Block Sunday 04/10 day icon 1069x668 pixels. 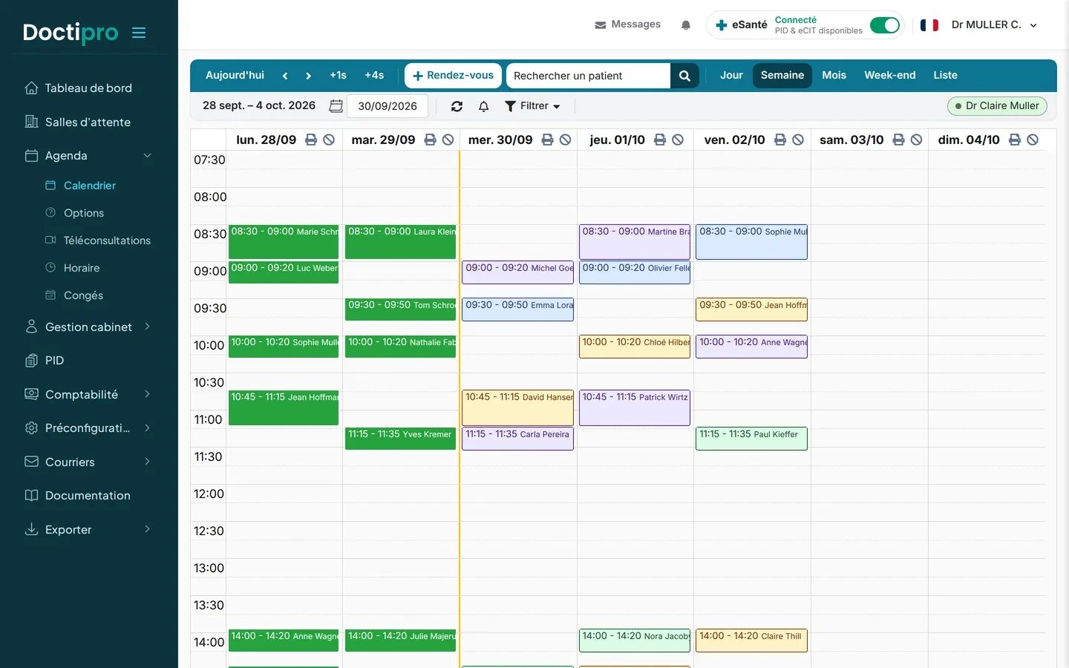(x=1033, y=140)
